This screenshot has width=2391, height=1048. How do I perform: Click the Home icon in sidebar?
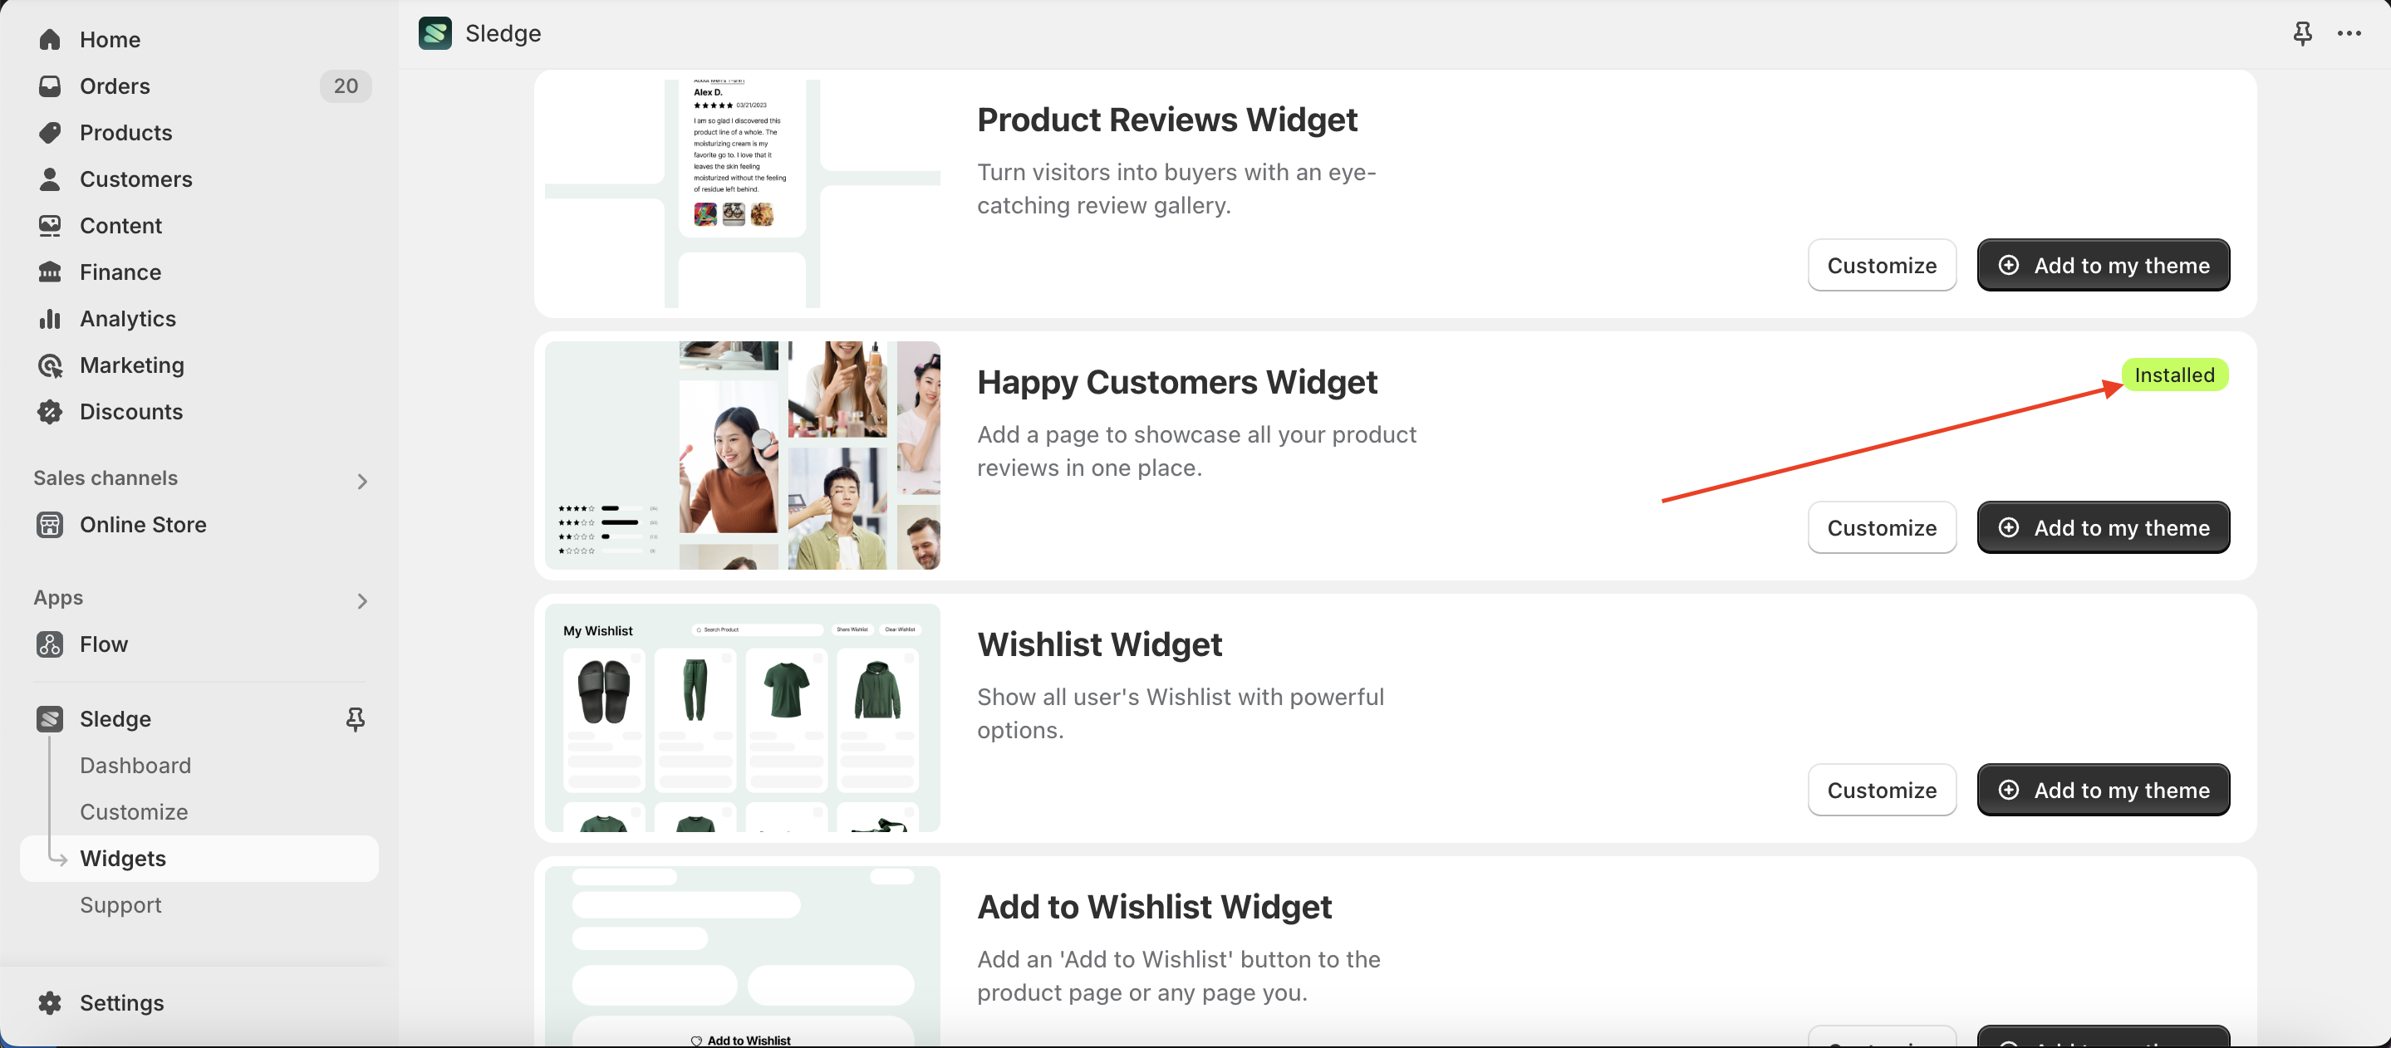point(50,39)
